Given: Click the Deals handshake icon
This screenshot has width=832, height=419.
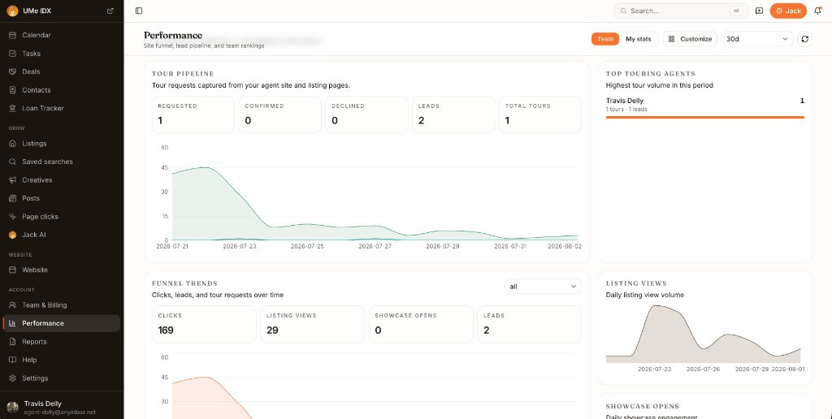Looking at the screenshot, I should point(12,71).
